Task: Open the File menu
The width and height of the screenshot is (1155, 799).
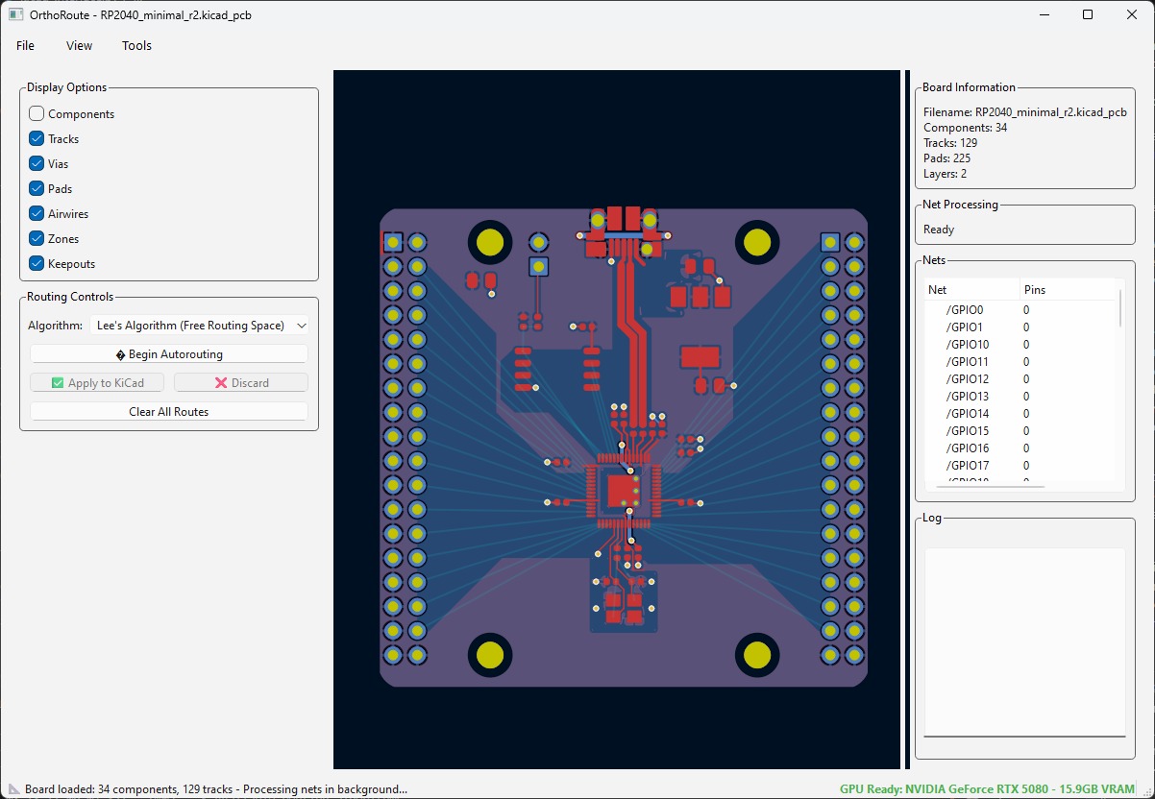Action: (25, 45)
